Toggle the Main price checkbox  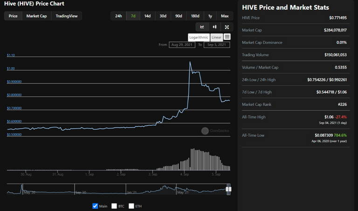pos(95,206)
